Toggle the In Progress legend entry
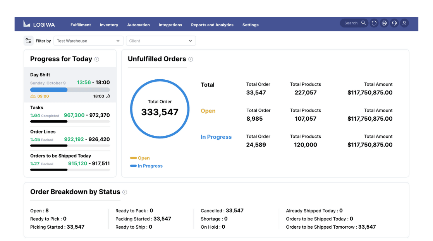Image resolution: width=433 pixels, height=241 pixels. [x=146, y=166]
